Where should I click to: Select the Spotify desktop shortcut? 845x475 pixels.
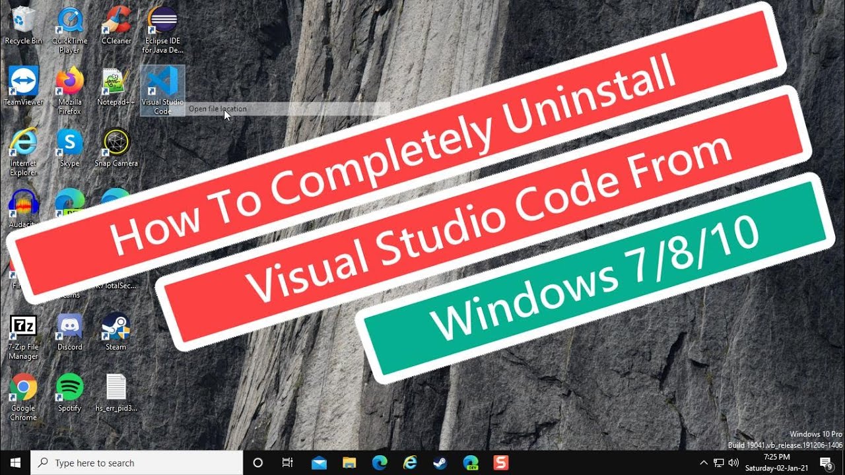click(x=69, y=394)
